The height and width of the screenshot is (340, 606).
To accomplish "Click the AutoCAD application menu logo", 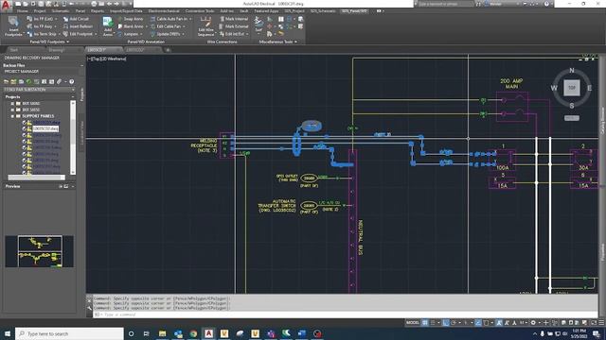I will point(6,6).
